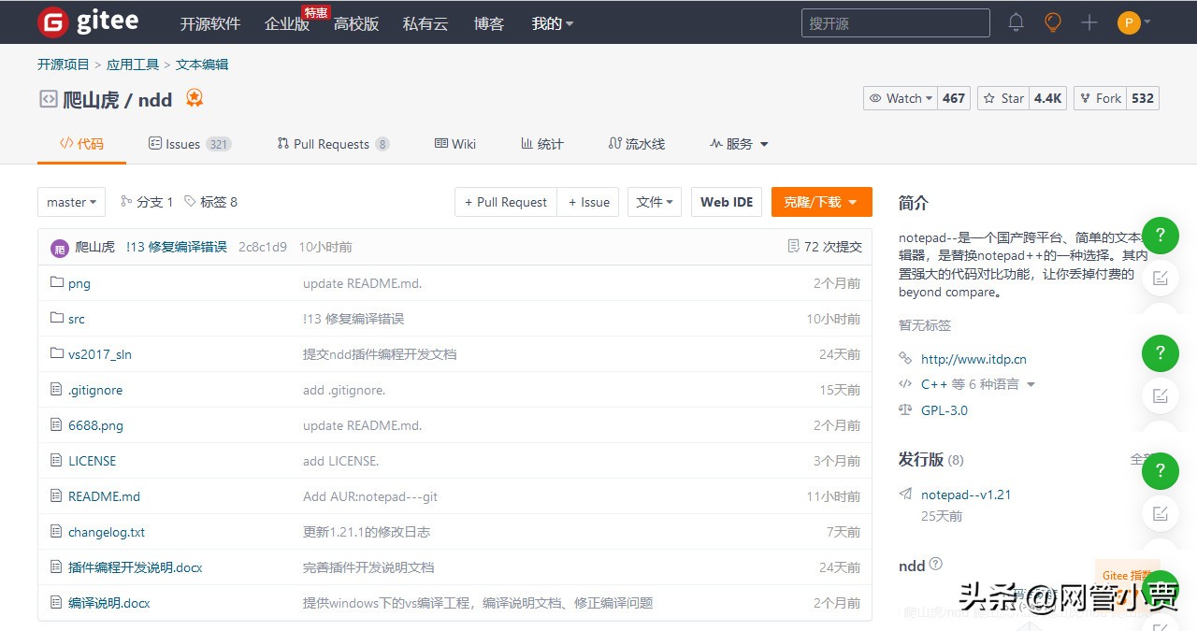This screenshot has height=631, width=1197.
Task: Open the 我的 menu dropdown
Action: click(553, 23)
